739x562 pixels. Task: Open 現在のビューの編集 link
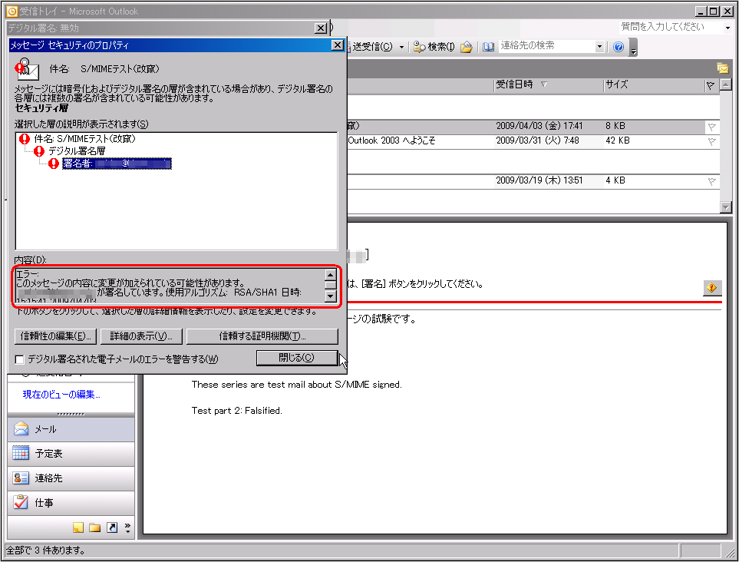[x=61, y=395]
